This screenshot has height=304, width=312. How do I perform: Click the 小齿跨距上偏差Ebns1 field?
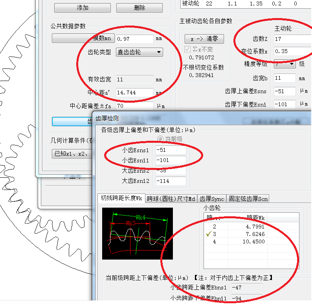point(246,287)
